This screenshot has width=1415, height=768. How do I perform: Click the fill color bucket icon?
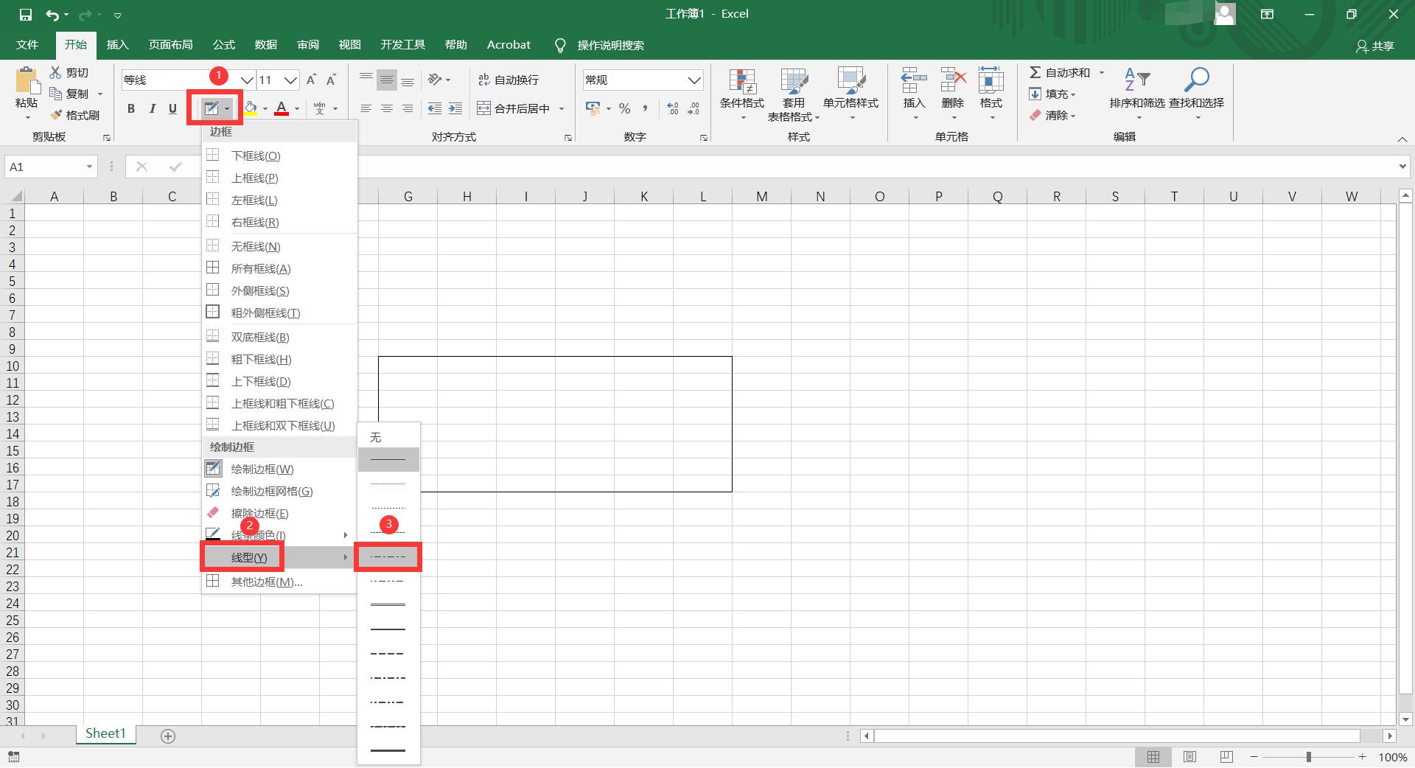(x=251, y=108)
